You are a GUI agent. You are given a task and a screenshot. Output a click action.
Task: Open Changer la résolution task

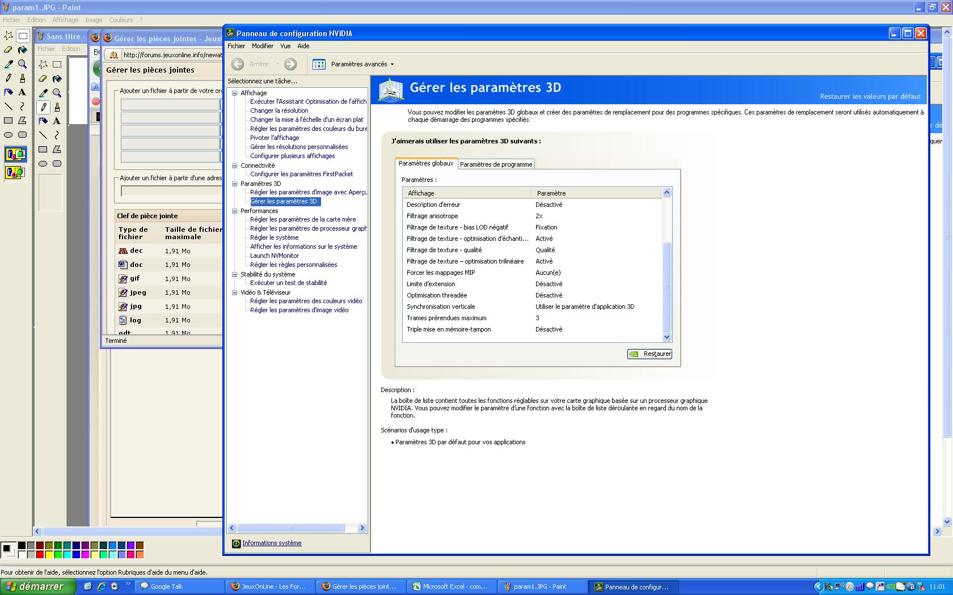click(279, 110)
